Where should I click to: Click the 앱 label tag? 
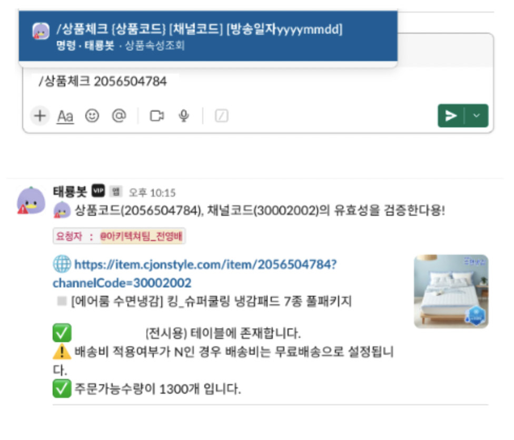(x=116, y=192)
